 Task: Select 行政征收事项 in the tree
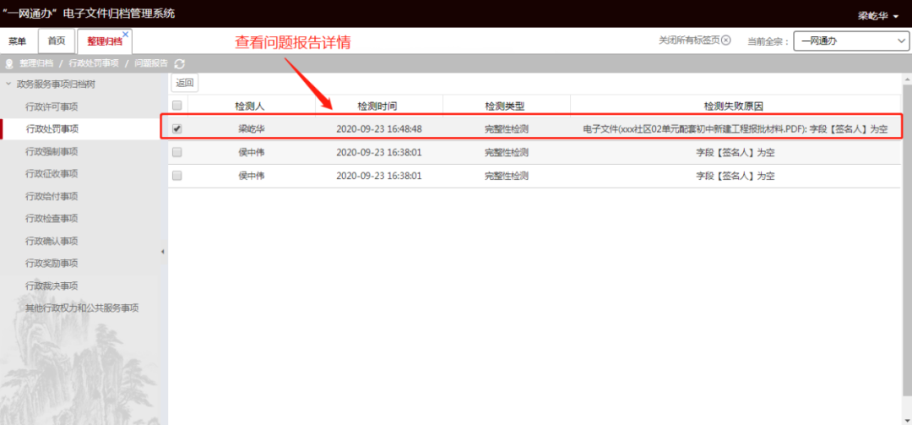coord(52,173)
